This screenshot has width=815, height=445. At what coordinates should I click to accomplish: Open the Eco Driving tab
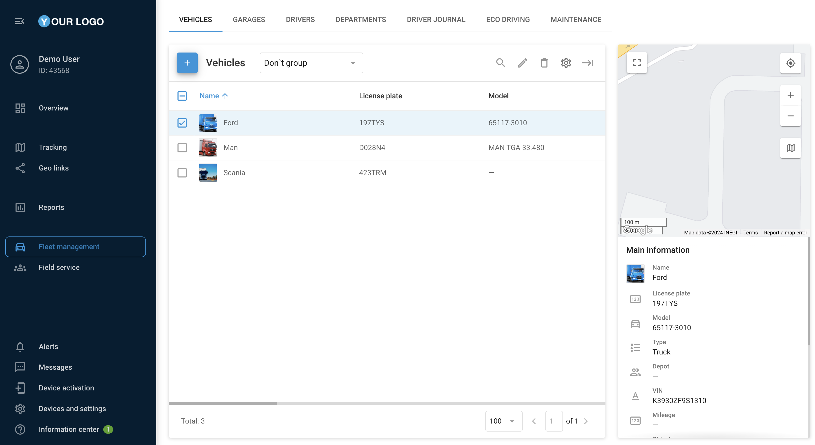tap(507, 20)
